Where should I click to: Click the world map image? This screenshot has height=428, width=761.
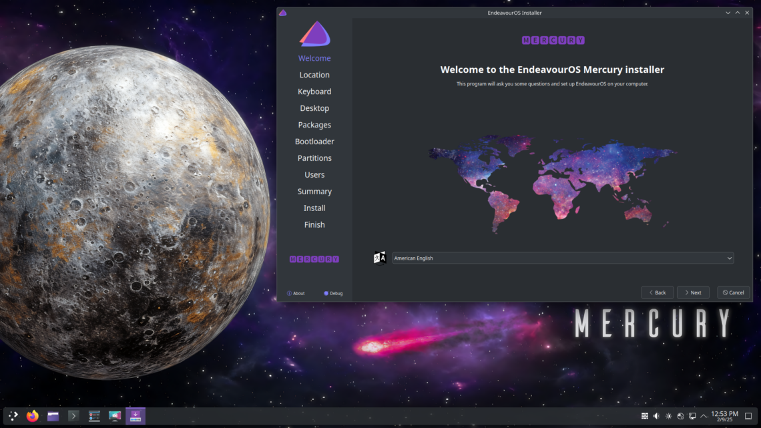point(552,184)
